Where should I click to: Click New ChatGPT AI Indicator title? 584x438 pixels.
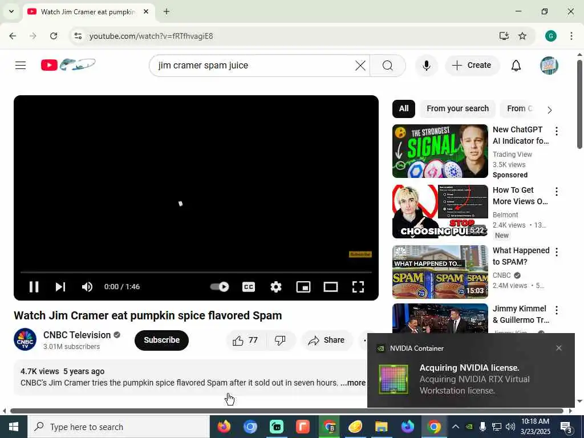[x=520, y=135]
